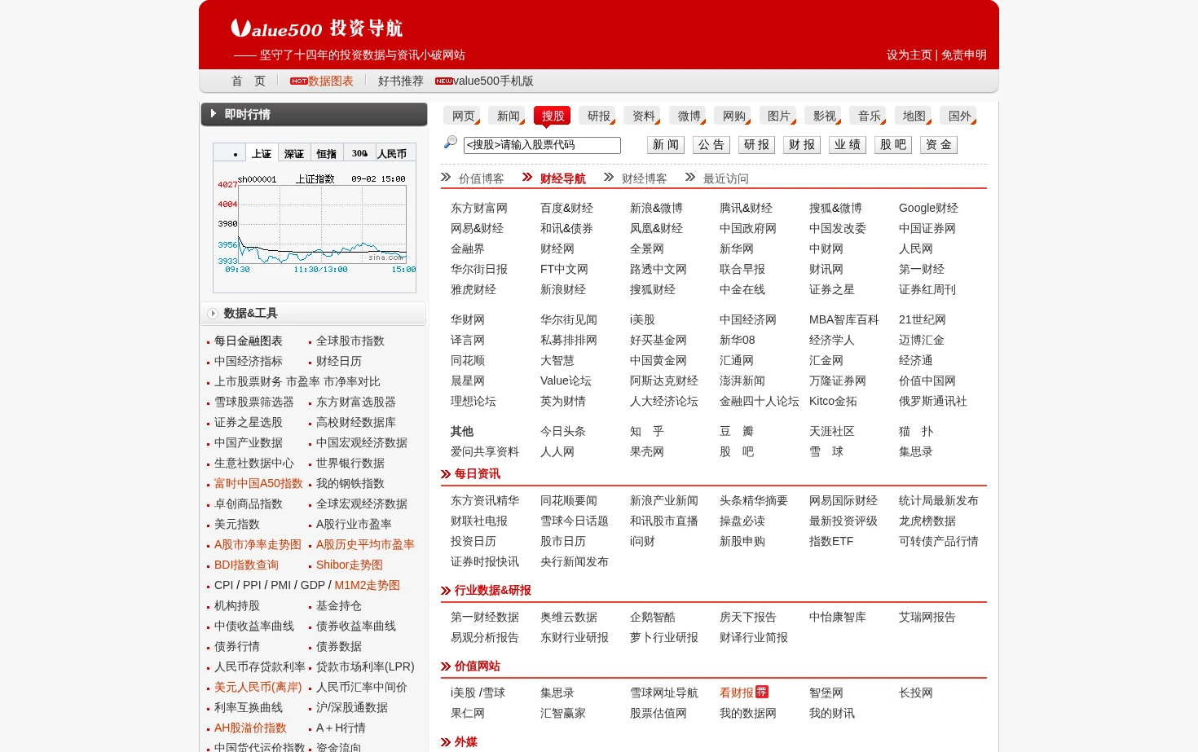
Task: Click double chevron before 价值网站
Action: (446, 666)
